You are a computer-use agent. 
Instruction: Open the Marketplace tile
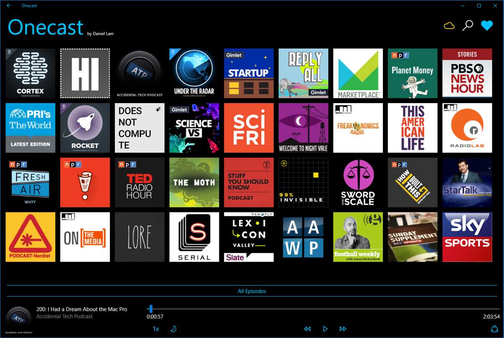[358, 73]
